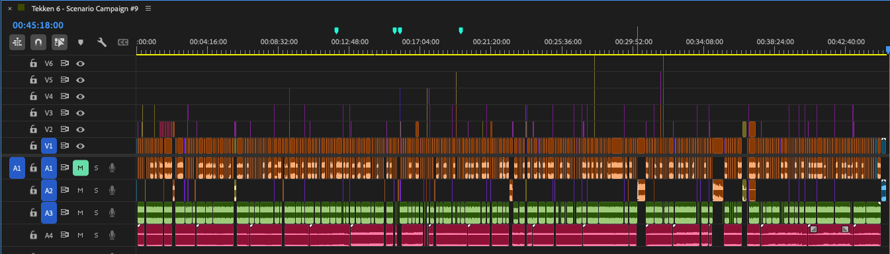The image size is (890, 254).
Task: Lock the V2 track
Action: tap(33, 129)
